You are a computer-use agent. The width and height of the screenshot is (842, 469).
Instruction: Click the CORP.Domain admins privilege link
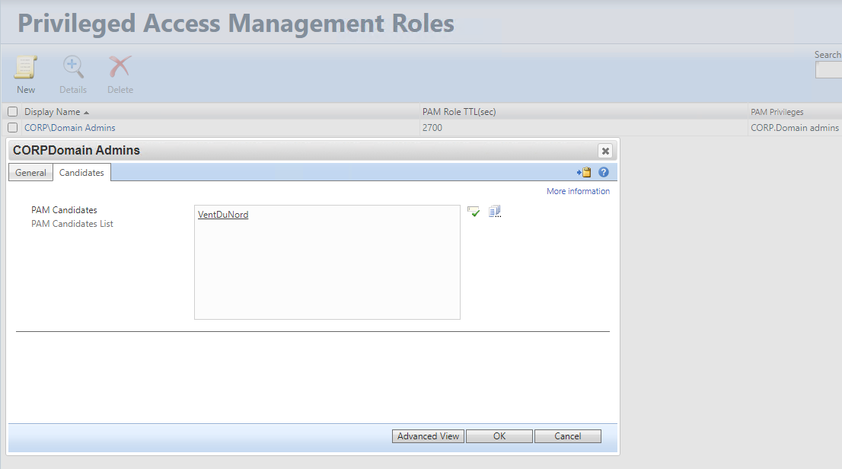794,128
